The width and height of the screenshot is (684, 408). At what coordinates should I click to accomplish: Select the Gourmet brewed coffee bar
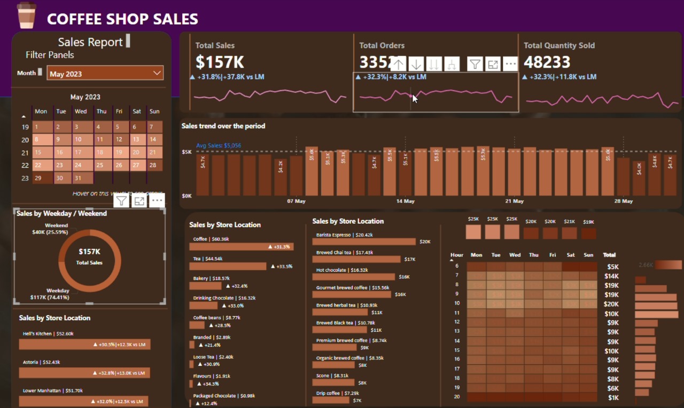tap(352, 294)
